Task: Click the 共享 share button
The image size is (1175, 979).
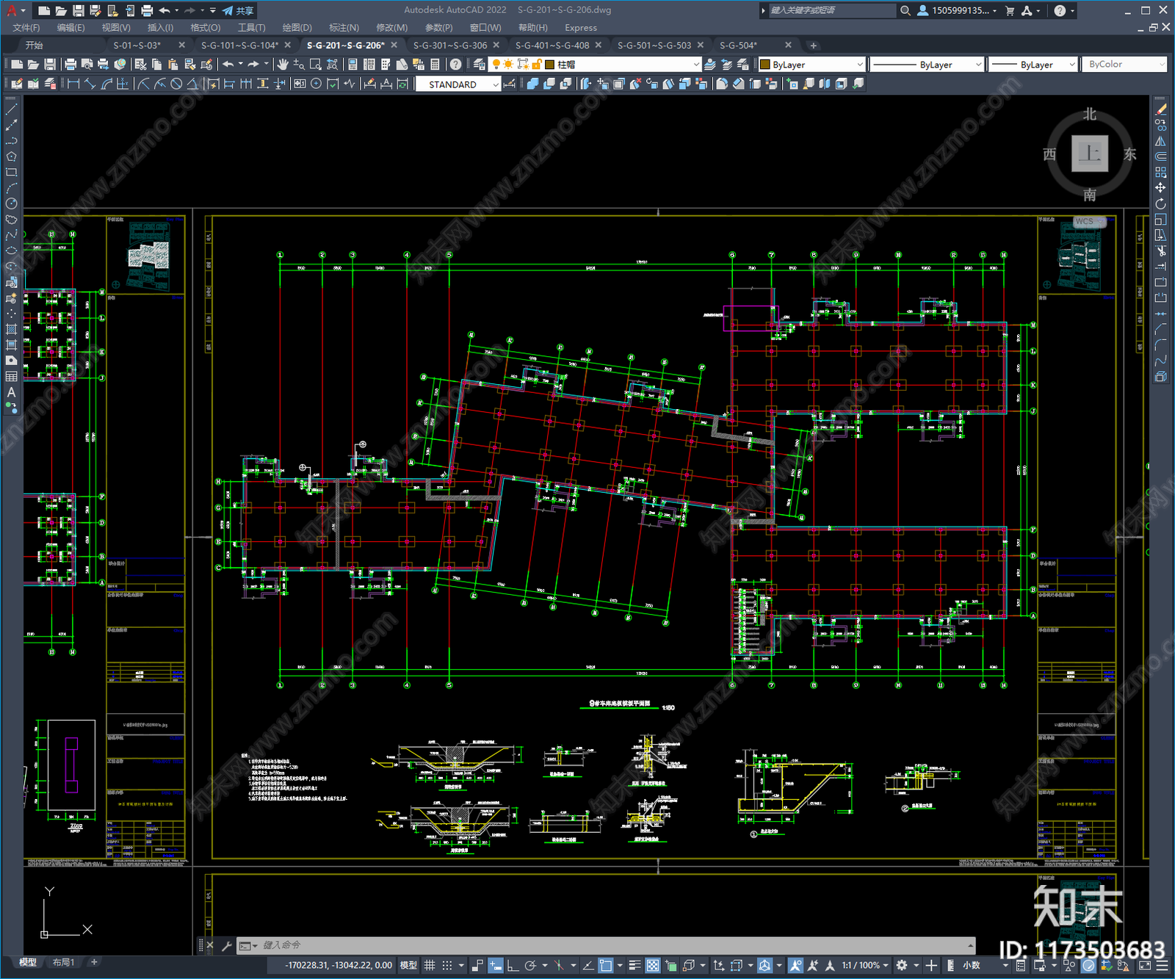Action: pos(238,10)
